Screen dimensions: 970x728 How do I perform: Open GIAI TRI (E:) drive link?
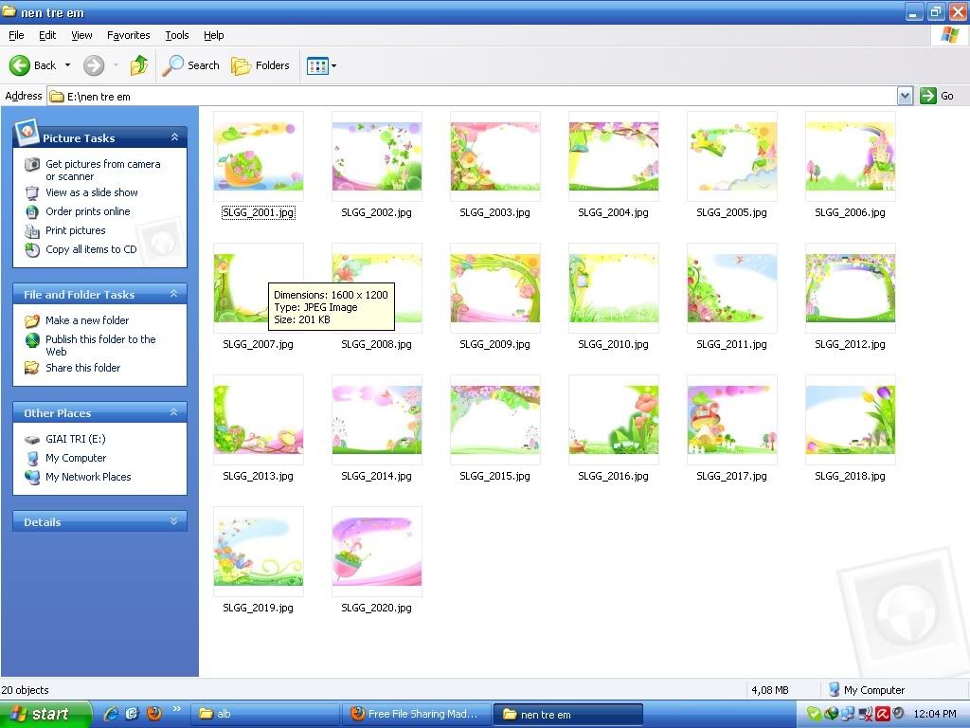(76, 439)
